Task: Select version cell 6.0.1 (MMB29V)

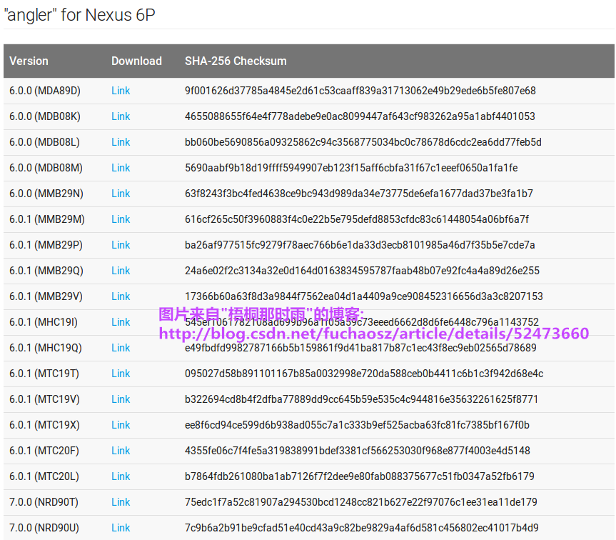Action: [46, 296]
